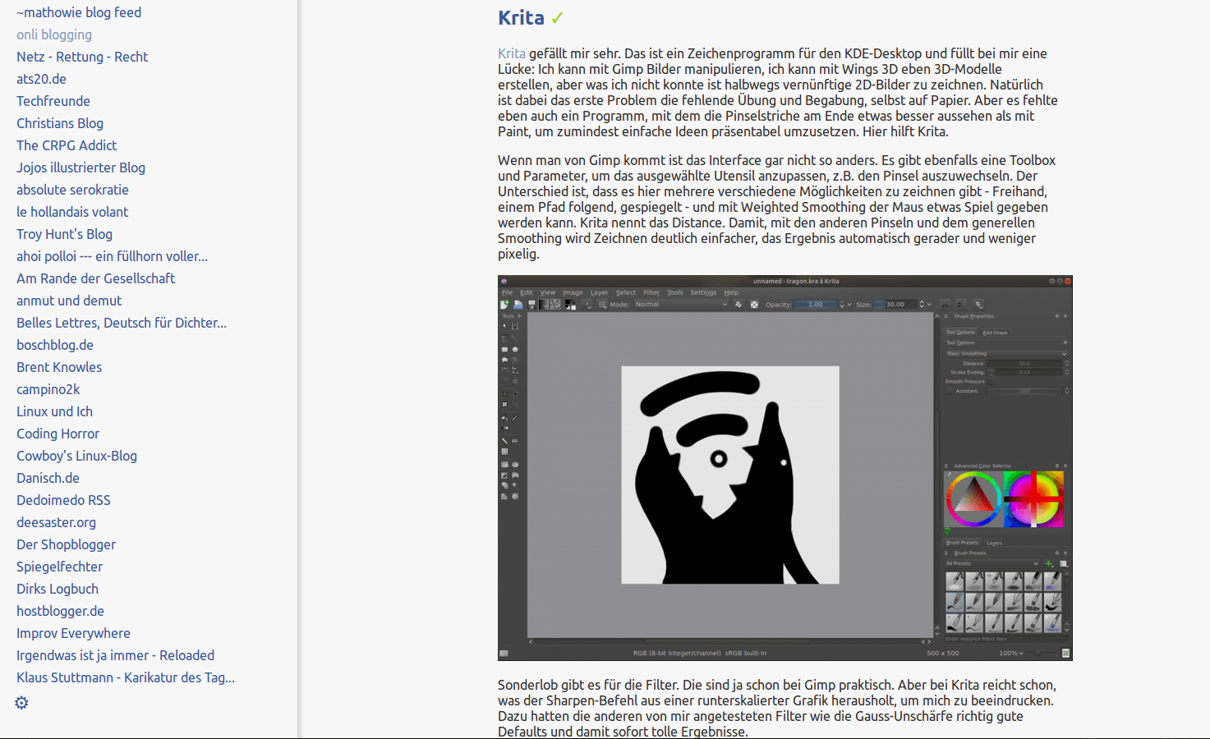Image resolution: width=1210 pixels, height=739 pixels.
Task: Select the ats20.de feed
Action: point(41,79)
